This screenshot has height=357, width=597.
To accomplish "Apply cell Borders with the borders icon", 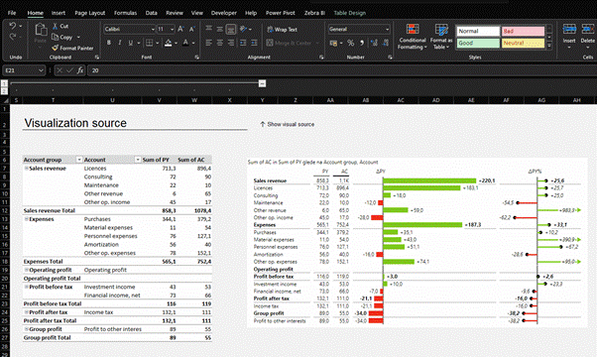I will pyautogui.click(x=149, y=43).
